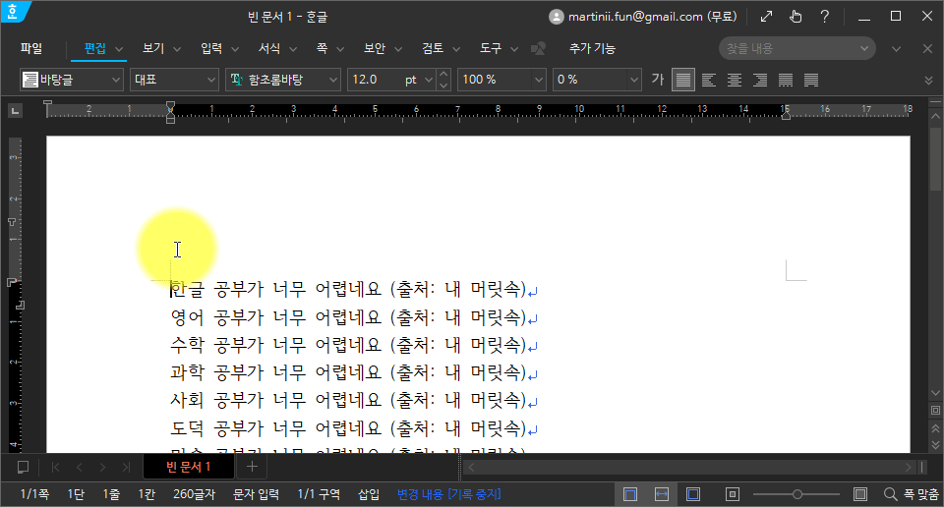944x507 pixels.
Task: Click the 폭 맞춤 zoom label
Action: pos(921,494)
